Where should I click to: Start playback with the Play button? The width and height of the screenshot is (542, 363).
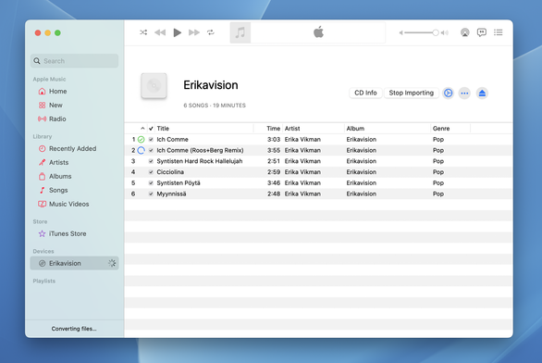[177, 32]
